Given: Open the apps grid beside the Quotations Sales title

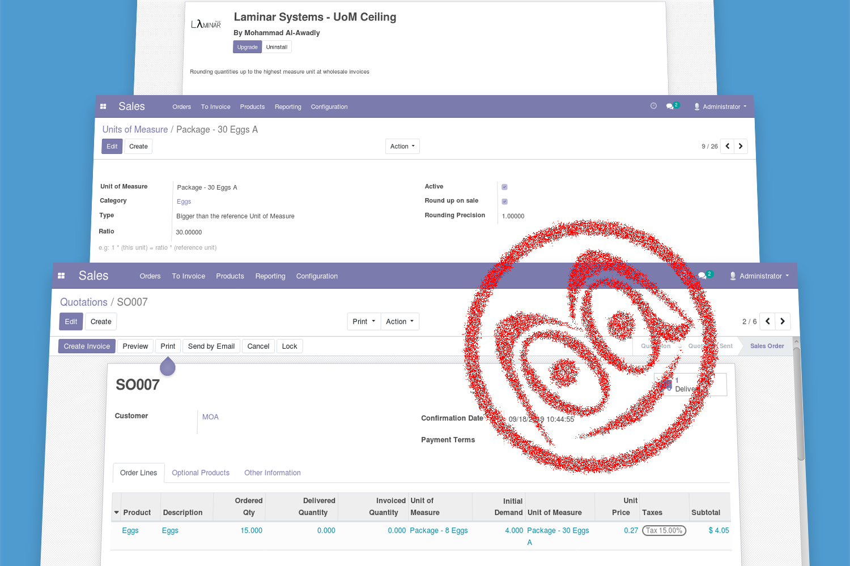Looking at the screenshot, I should coord(61,276).
